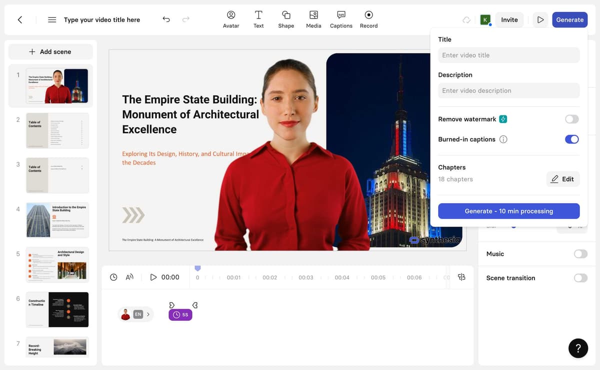
Task: Disable the Burned-in captions toggle
Action: tap(572, 139)
